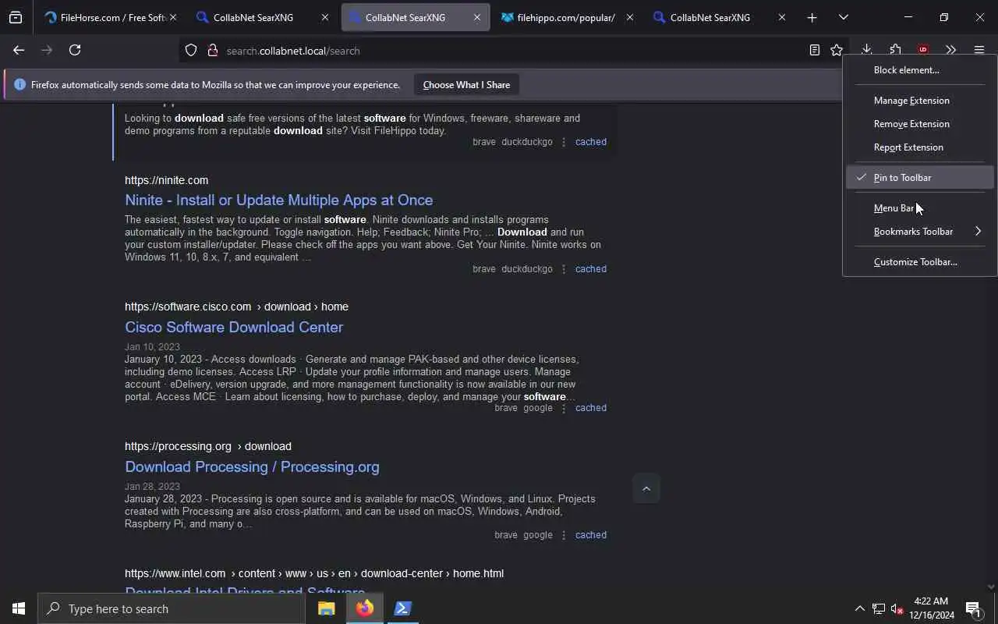Click https://ninite.com URL text

[166, 180]
